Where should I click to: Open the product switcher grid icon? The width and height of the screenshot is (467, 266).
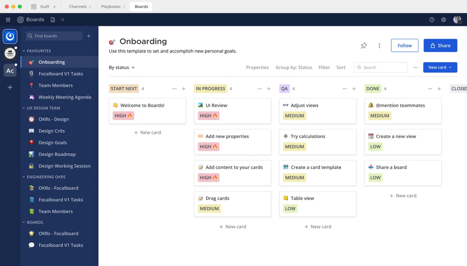point(8,20)
